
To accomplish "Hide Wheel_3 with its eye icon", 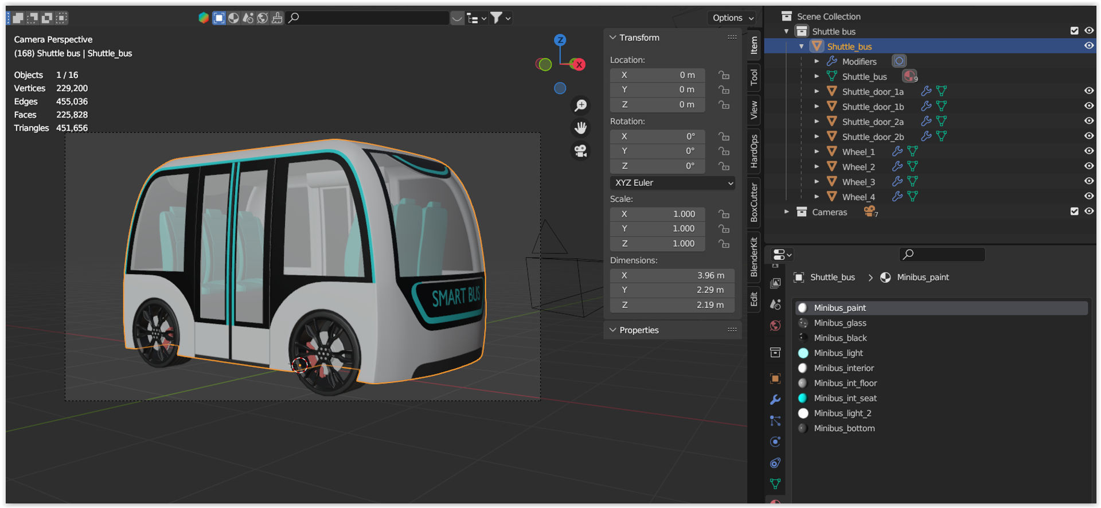I will pos(1089,181).
